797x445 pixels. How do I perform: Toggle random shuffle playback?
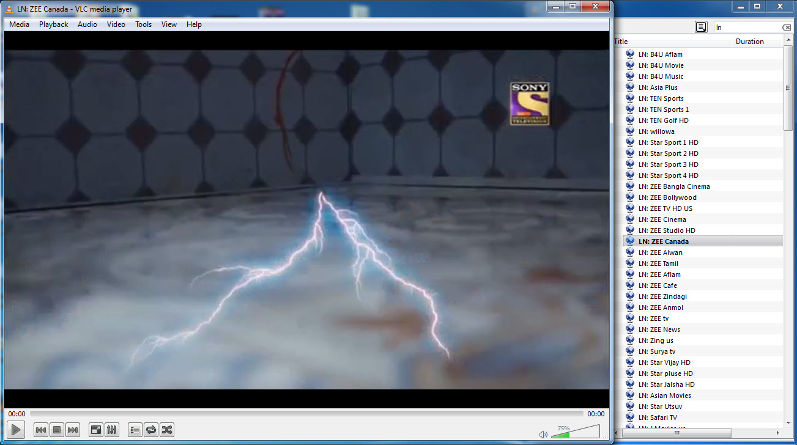(x=167, y=430)
